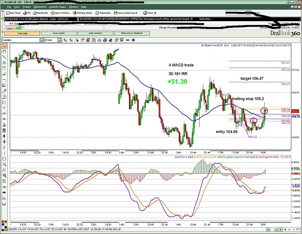Click the 'trailing stop 105.2' label

248,98
